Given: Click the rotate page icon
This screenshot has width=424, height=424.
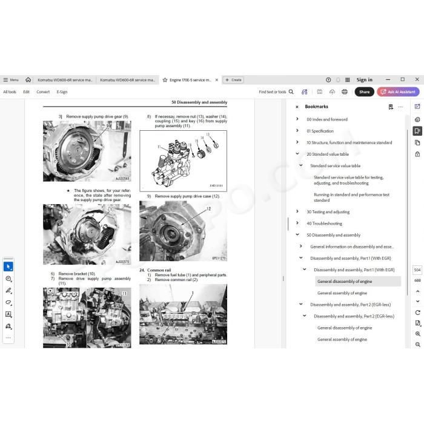Looking at the screenshot, I should 417,313.
